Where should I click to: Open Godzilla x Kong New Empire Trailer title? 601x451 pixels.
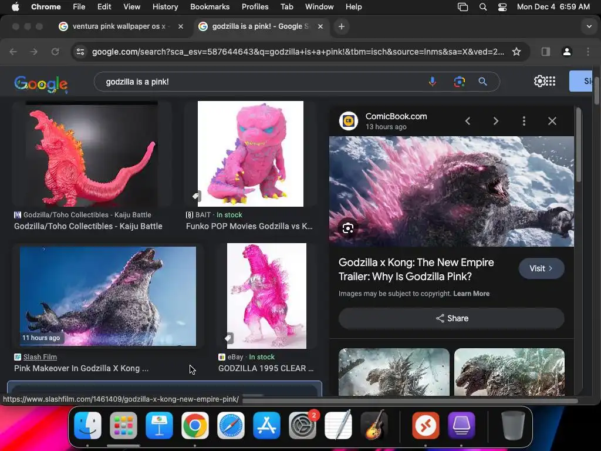click(416, 269)
